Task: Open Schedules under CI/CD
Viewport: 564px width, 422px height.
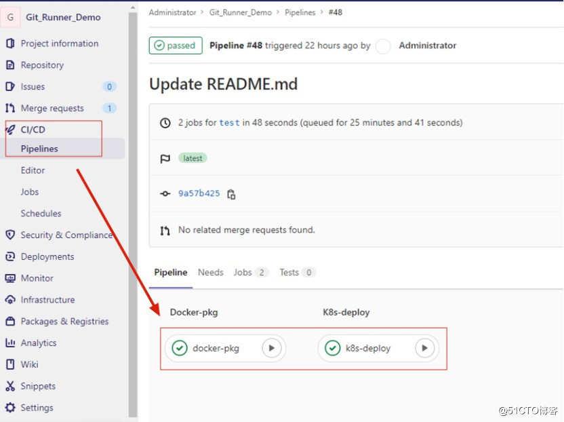Action: pyautogui.click(x=41, y=214)
